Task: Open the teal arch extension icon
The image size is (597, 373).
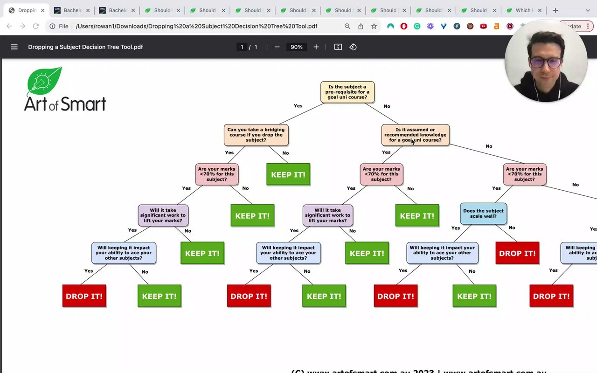Action: 390,26
